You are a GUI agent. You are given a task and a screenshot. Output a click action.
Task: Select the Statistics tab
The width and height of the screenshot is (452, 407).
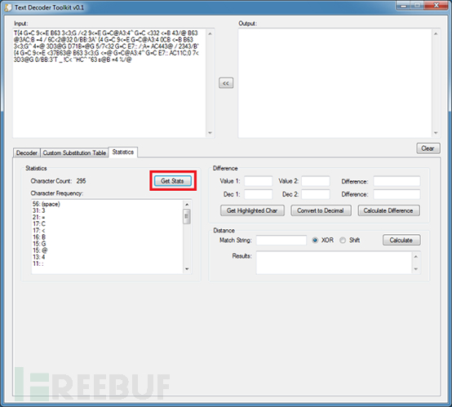click(x=123, y=152)
